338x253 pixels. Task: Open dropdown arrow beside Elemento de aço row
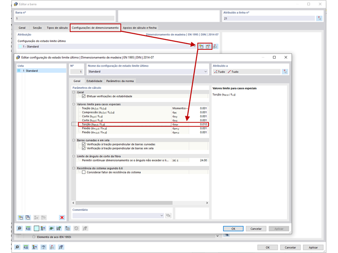217,236
